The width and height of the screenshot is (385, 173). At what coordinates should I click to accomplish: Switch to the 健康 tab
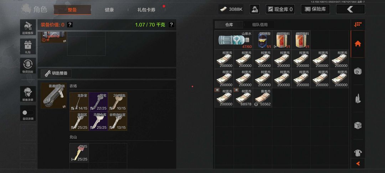[x=109, y=10]
